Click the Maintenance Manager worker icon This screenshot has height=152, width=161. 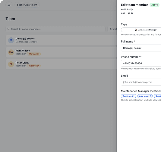136,30
